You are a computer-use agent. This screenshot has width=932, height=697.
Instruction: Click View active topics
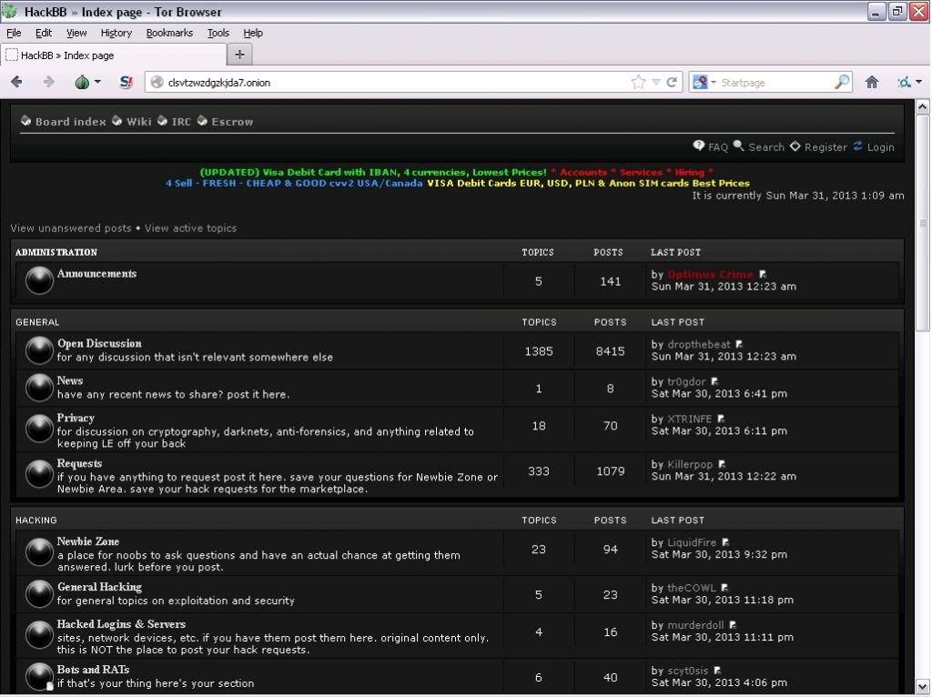190,228
